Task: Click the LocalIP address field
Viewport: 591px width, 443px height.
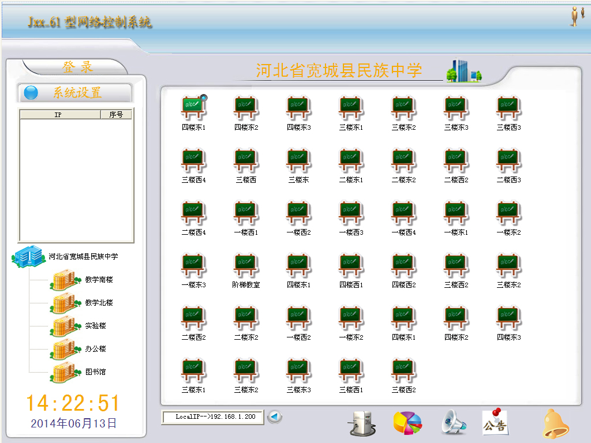Action: click(212, 416)
